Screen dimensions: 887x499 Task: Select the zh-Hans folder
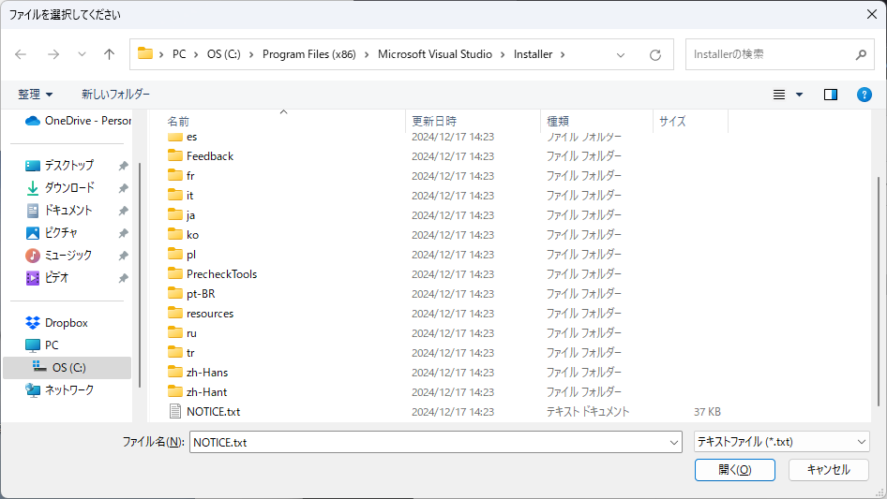207,373
